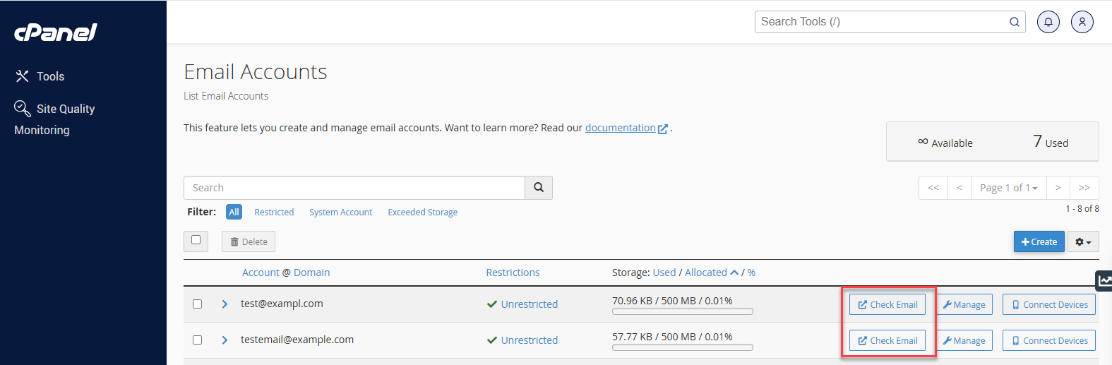Click the cPanel logo
Image resolution: width=1112 pixels, height=365 pixels.
pyautogui.click(x=56, y=32)
